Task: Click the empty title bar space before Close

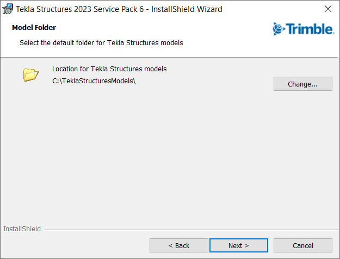Action: pos(272,9)
